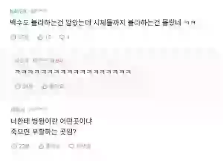Click the clock icon under the ㅋㅋㅋ reply
This screenshot has height=161, width=223.
pyautogui.click(x=17, y=86)
